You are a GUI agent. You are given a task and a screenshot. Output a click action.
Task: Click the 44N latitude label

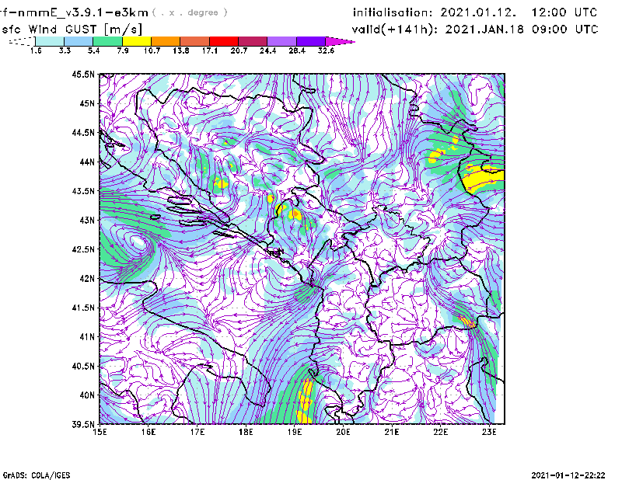(x=87, y=162)
